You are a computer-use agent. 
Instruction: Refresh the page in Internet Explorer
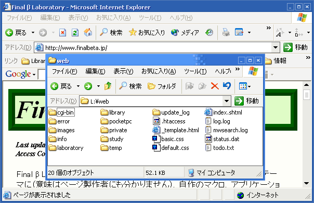pos(75,32)
